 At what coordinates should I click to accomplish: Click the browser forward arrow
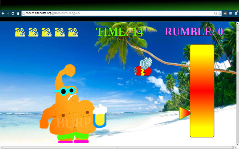coord(8,13)
